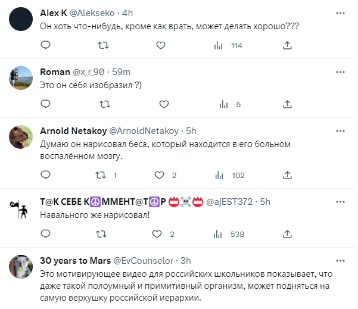The width and height of the screenshot is (358, 309).
Task: Retweet Alex K's comment
Action: (x=103, y=45)
